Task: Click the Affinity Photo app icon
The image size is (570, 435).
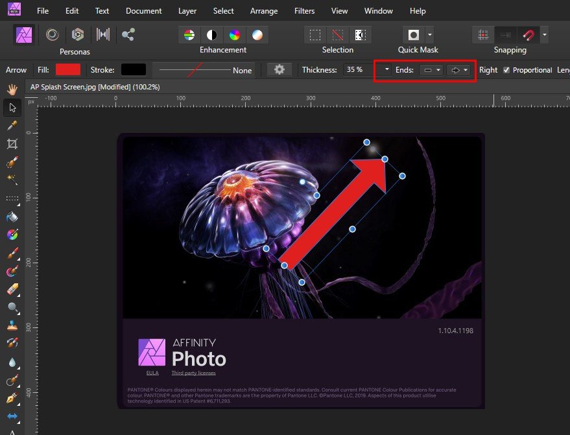Action: pos(14,8)
